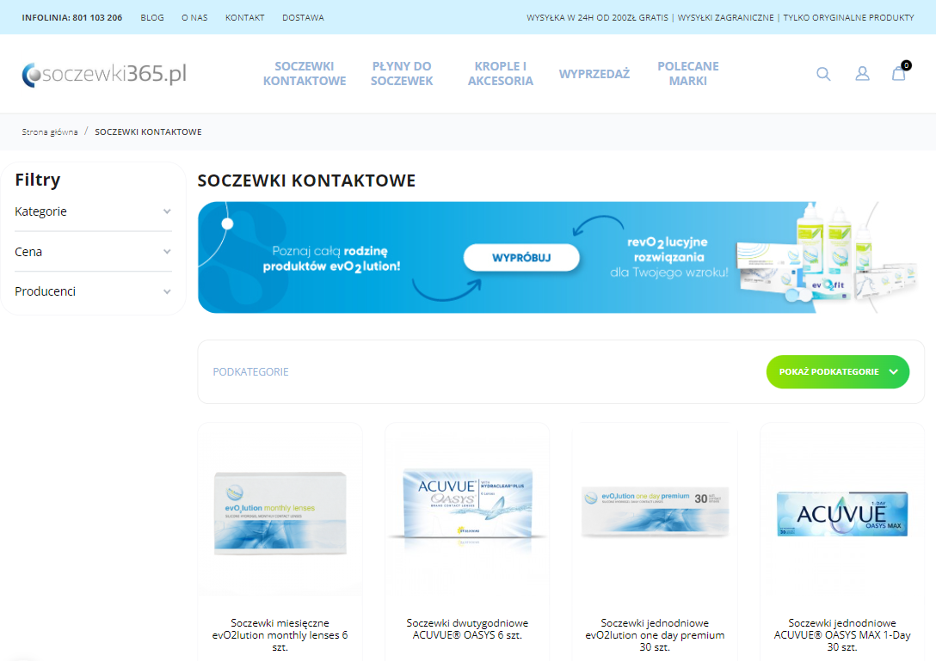Expand the Producenci filter
This screenshot has height=661, width=936.
(x=93, y=291)
